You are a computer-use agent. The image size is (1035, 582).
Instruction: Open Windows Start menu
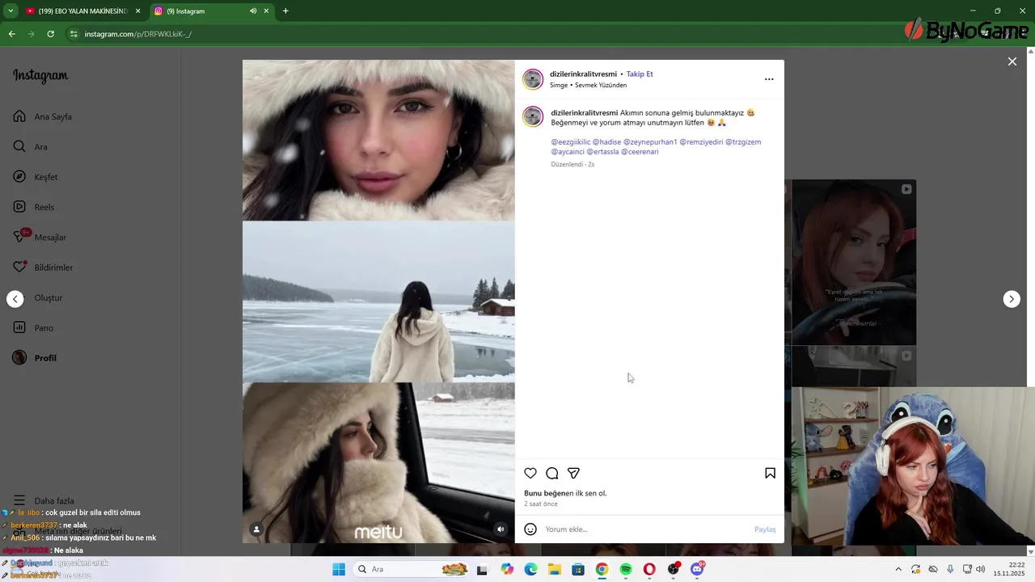click(x=339, y=569)
